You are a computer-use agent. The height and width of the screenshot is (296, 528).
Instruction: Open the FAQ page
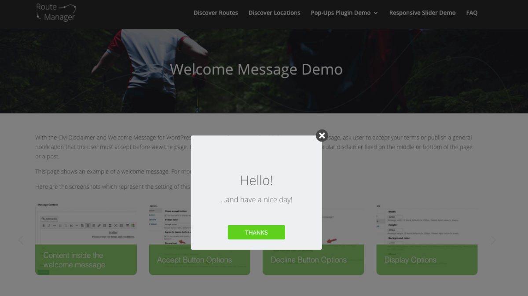(472, 13)
